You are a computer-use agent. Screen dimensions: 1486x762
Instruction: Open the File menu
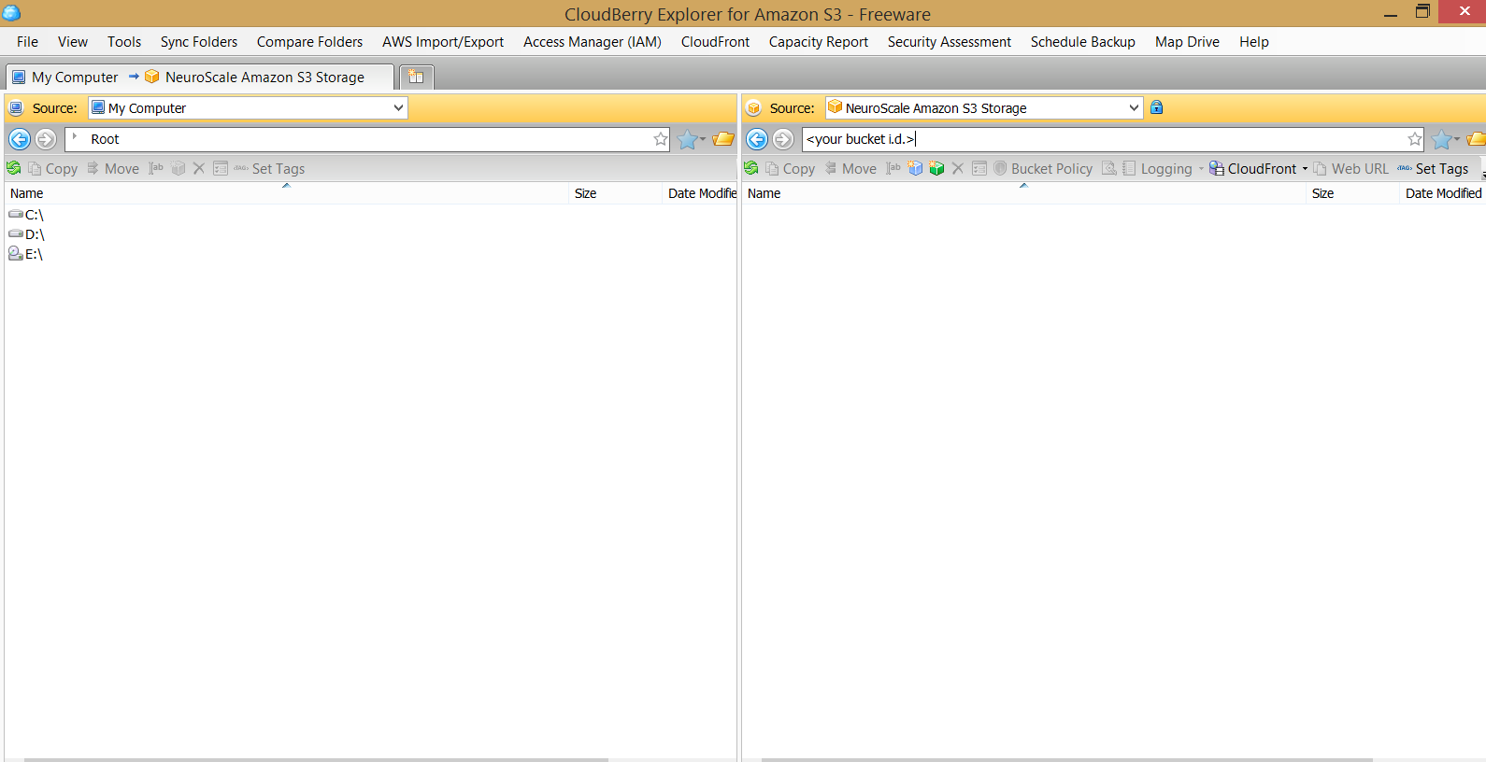[x=28, y=42]
